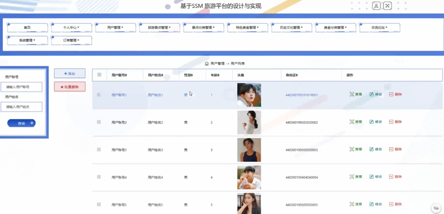Click the home icon in the breadcrumb
The height and width of the screenshot is (214, 444).
click(x=207, y=64)
